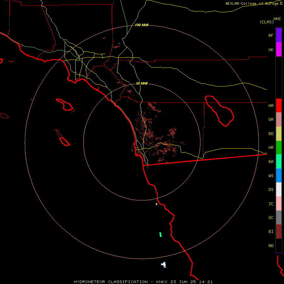Click the UK magenta legend swatch
This screenshot has width=284, height=284.
(x=279, y=50)
